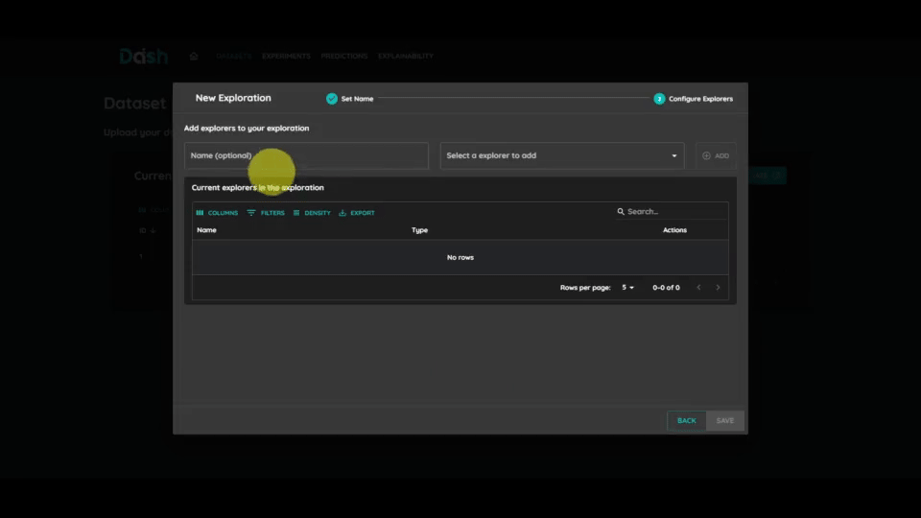The height and width of the screenshot is (518, 921).
Task: Click the SAVE button
Action: [725, 420]
